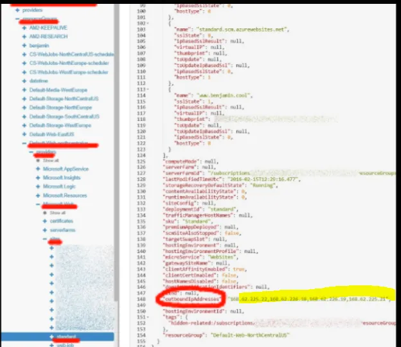Click the www.benjamin.cool name value
The image size is (401, 347).
223,95
